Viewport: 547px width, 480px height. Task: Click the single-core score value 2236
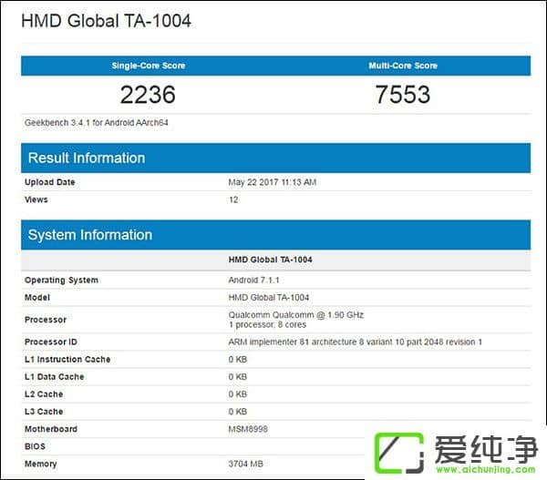click(148, 95)
